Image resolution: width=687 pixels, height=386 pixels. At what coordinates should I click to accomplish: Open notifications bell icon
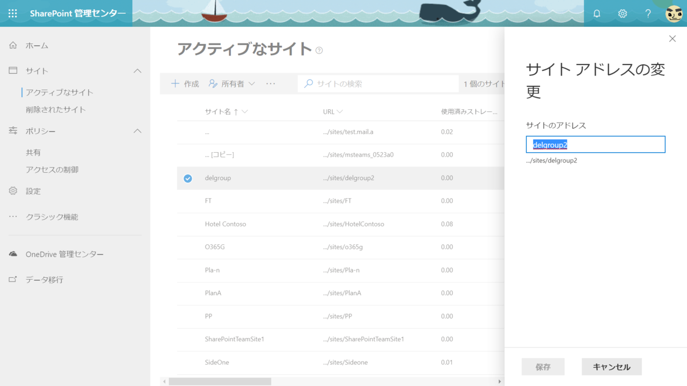(597, 13)
